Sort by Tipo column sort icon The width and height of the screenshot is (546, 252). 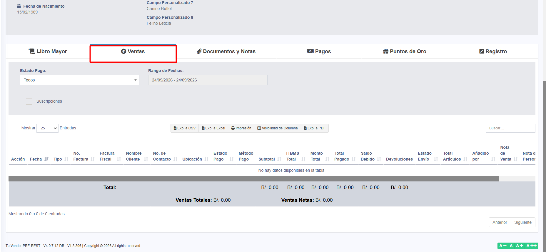coord(66,159)
